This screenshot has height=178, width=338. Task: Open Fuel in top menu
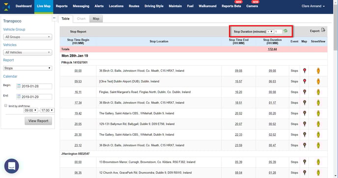[190, 6]
